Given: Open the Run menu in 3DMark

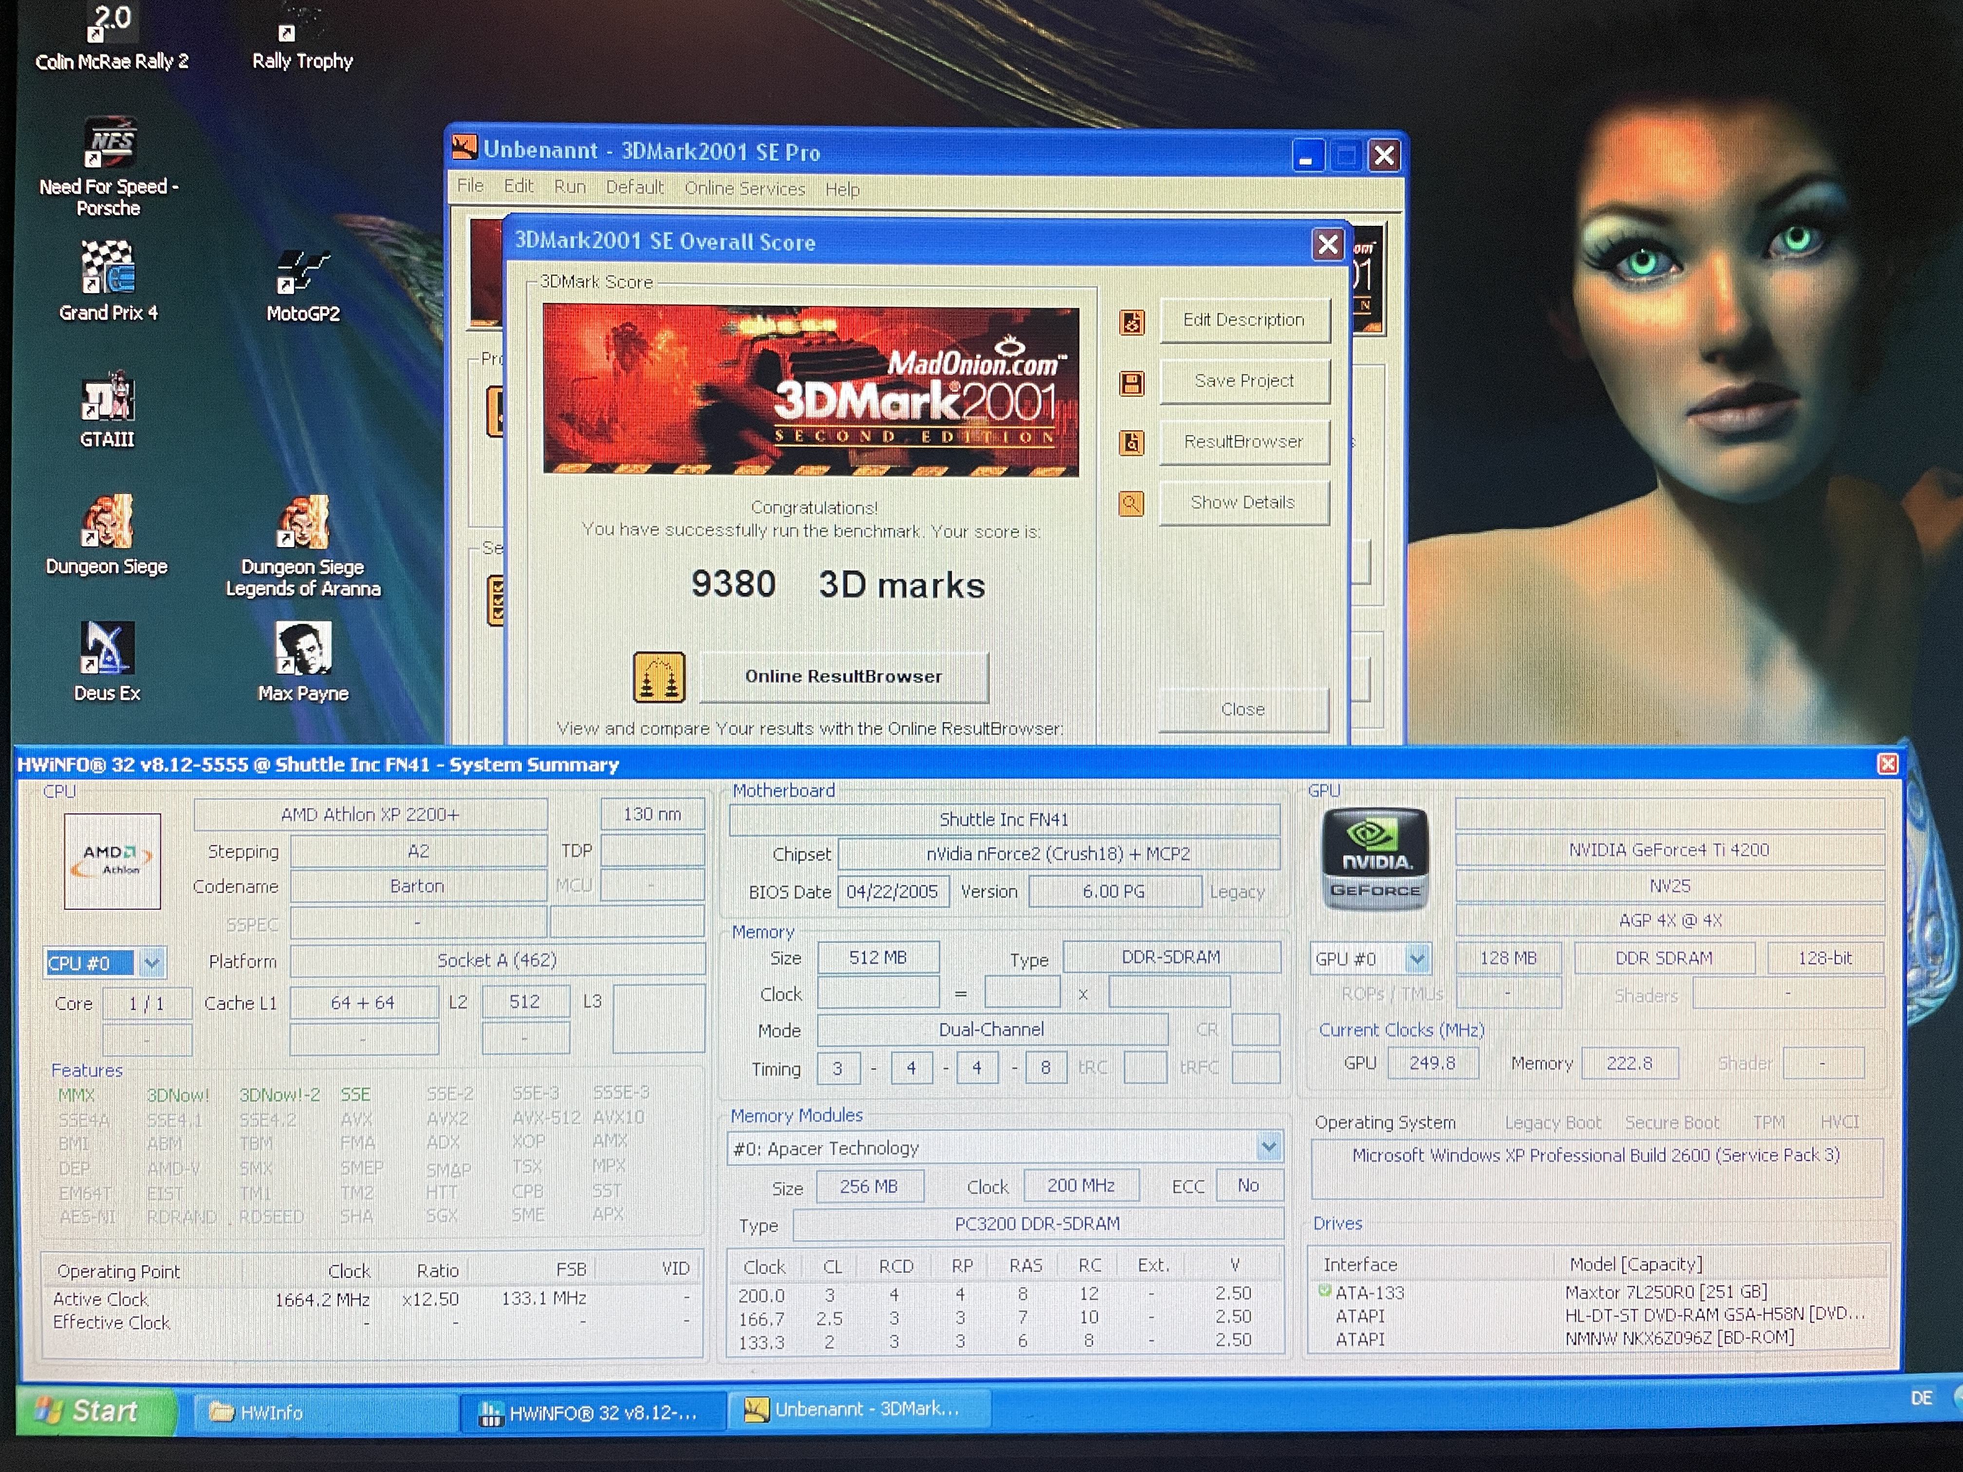Looking at the screenshot, I should click(570, 187).
